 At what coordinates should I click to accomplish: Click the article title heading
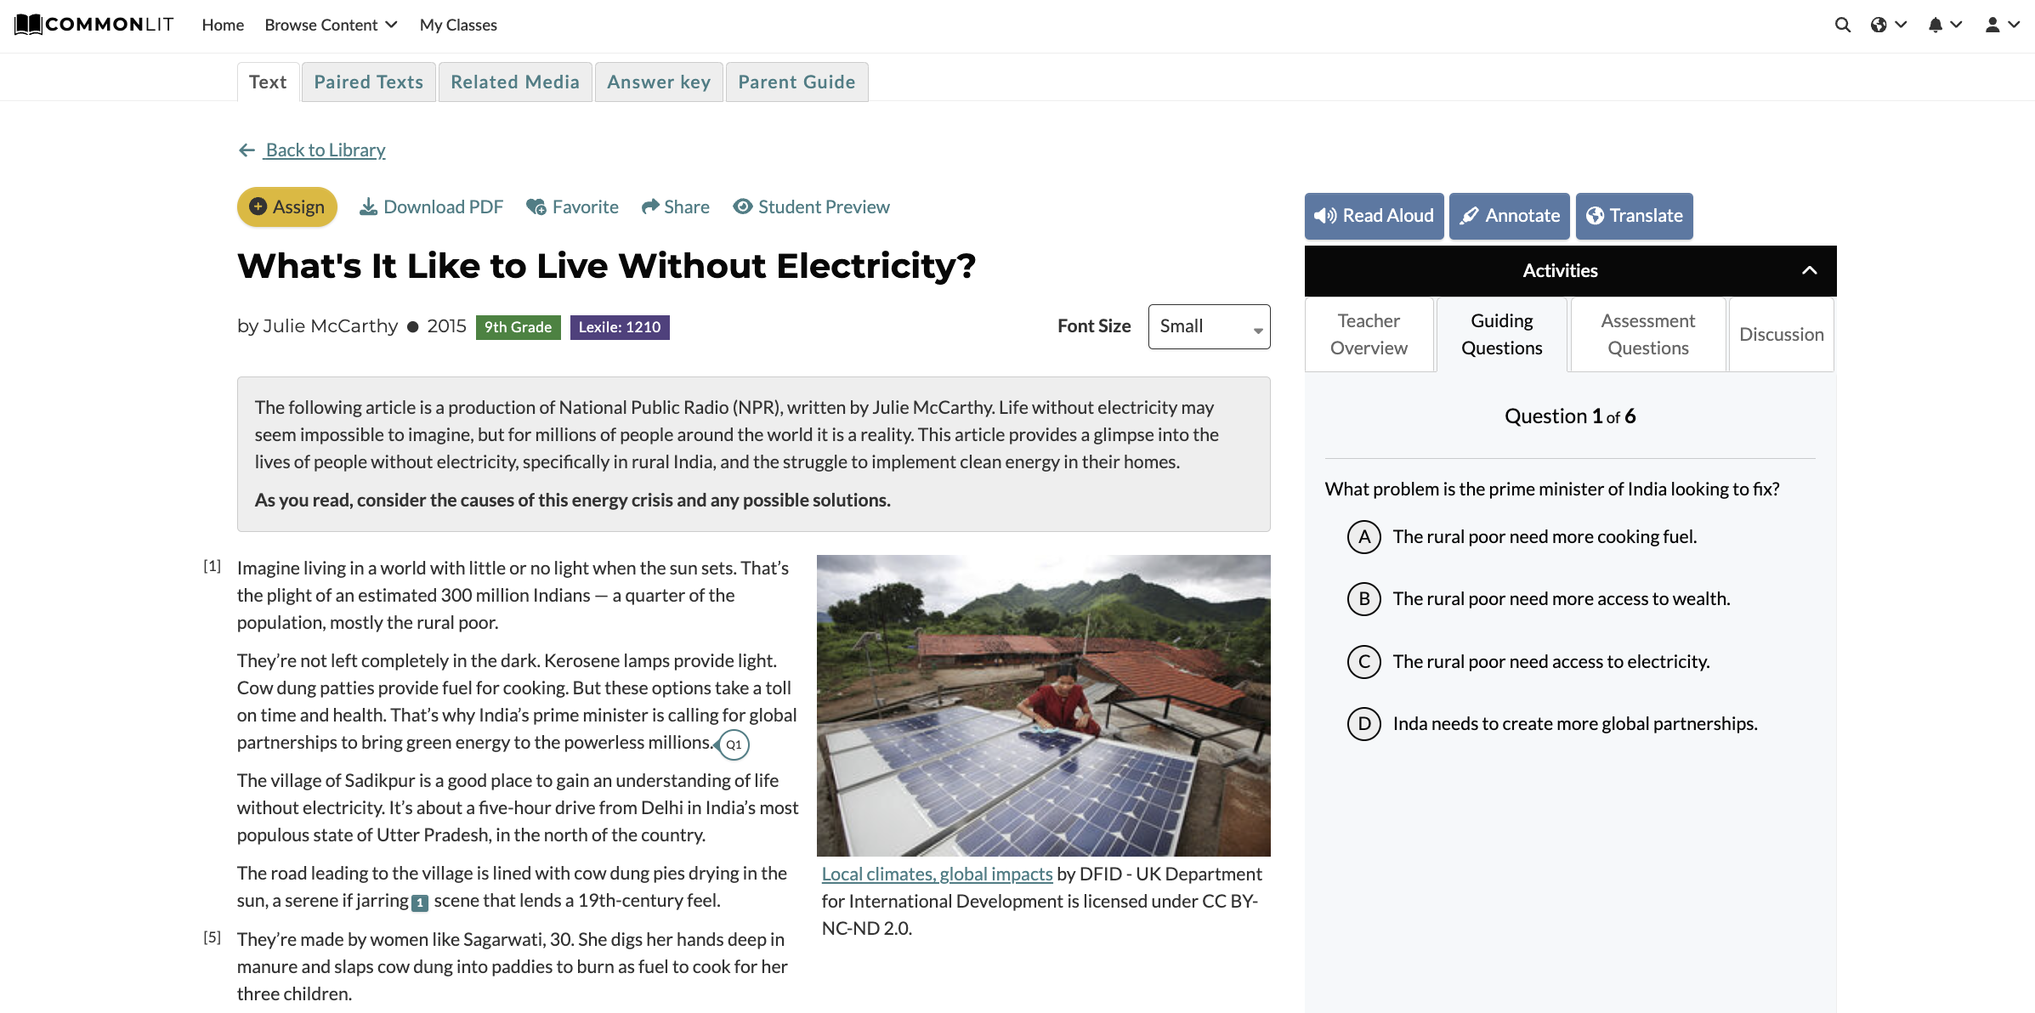(x=606, y=266)
